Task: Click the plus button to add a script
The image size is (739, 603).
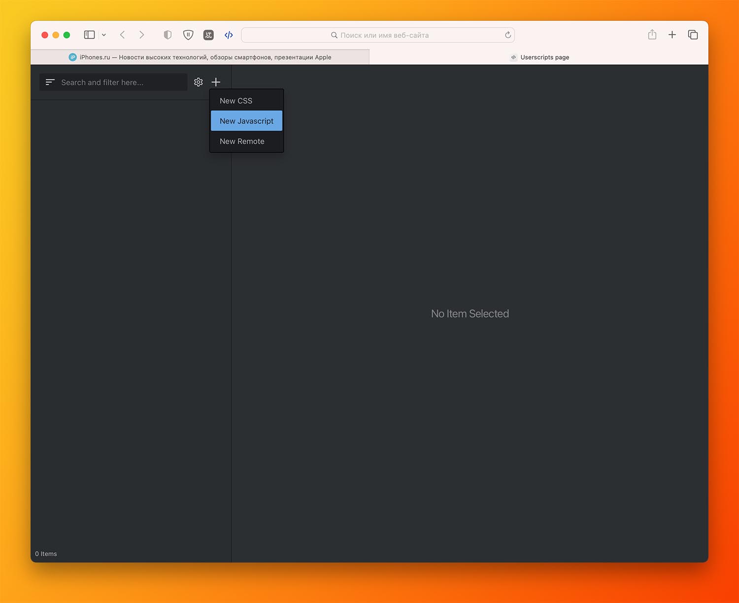Action: click(216, 82)
